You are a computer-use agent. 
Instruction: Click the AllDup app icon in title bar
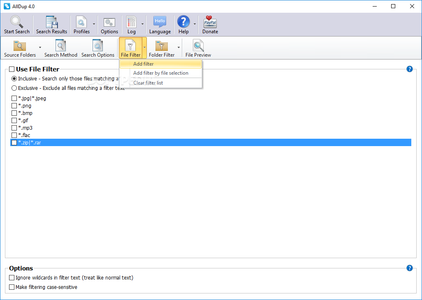pos(7,6)
